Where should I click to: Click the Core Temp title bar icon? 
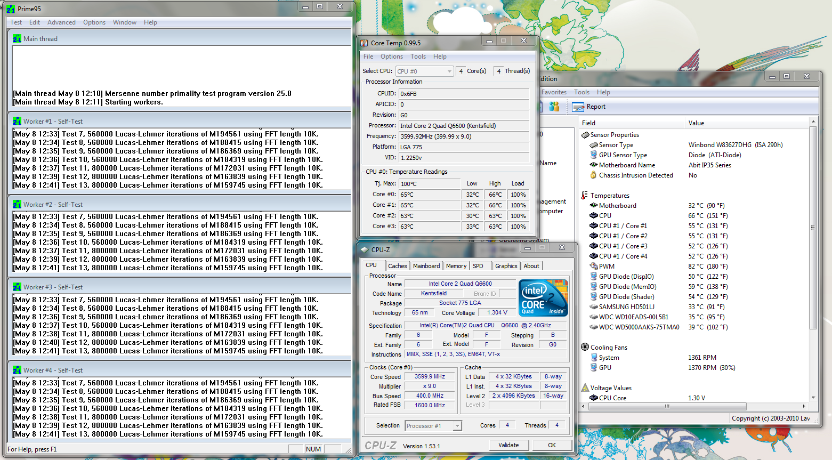tap(364, 43)
